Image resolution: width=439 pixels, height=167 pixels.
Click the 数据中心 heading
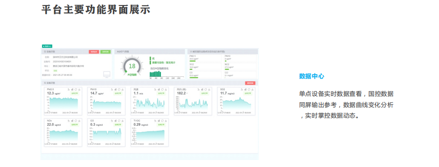(312, 76)
